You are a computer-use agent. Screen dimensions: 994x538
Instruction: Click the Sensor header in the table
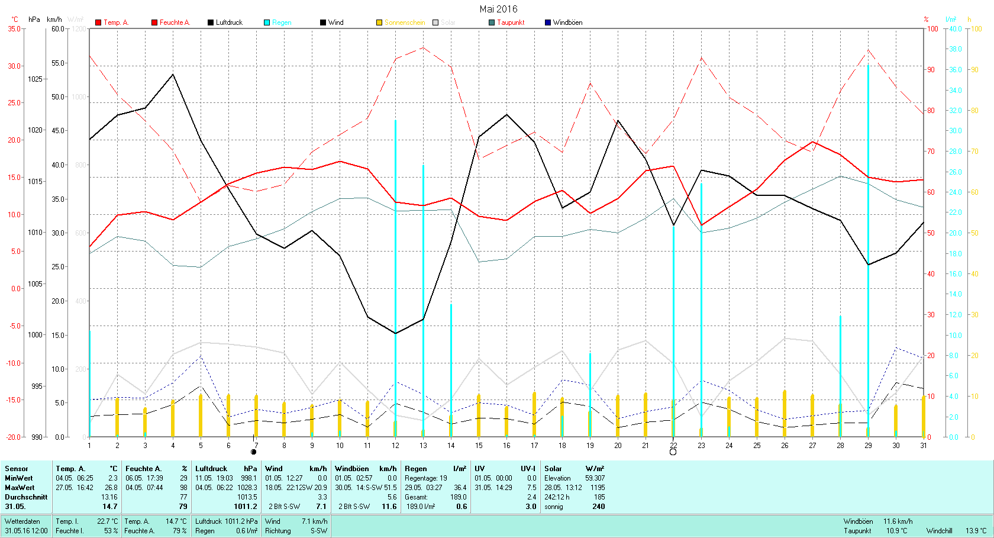pos(17,469)
